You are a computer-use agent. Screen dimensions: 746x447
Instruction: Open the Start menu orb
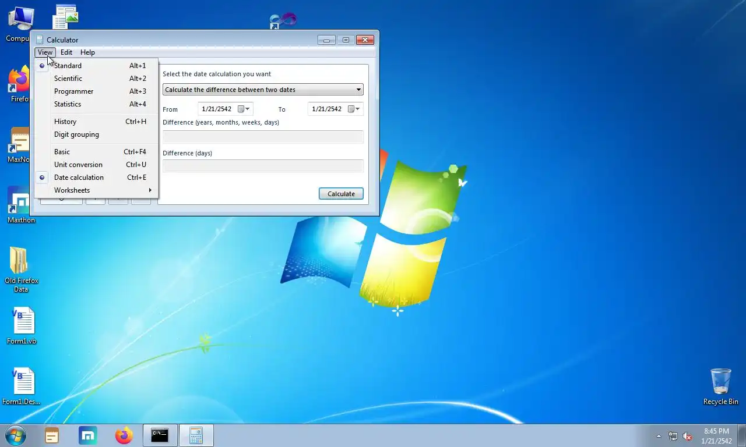click(16, 435)
